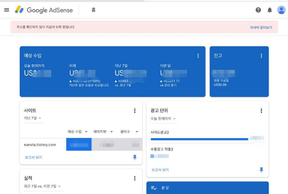This screenshot has width=288, height=194.
Task: Open the hamburger navigation menu
Action: point(7,10)
